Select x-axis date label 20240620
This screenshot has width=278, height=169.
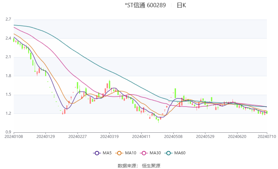[x=237, y=137]
